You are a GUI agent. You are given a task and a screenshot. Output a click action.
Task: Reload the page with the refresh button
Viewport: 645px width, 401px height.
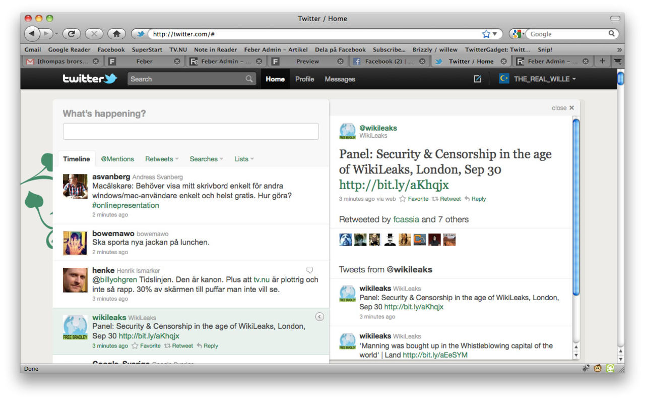72,34
